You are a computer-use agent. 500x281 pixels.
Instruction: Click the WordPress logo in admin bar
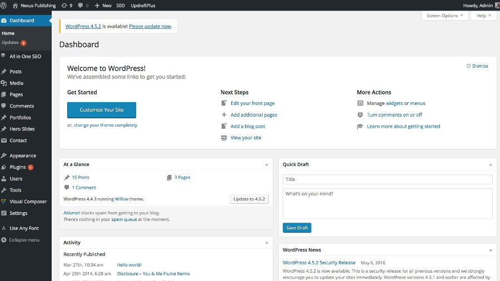[x=4, y=6]
